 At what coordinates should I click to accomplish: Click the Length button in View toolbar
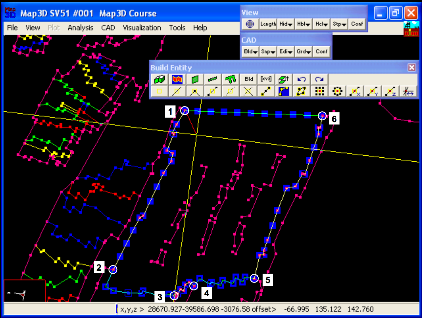pyautogui.click(x=268, y=24)
